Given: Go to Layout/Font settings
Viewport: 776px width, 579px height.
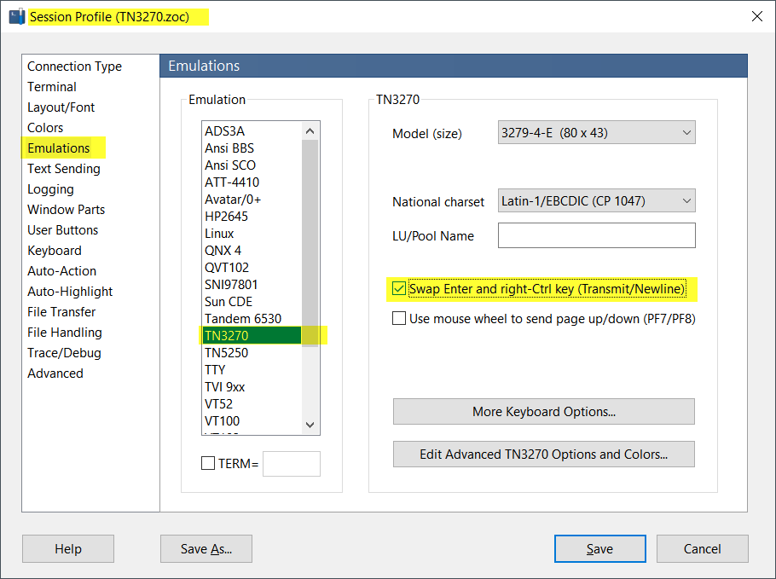Looking at the screenshot, I should point(61,107).
